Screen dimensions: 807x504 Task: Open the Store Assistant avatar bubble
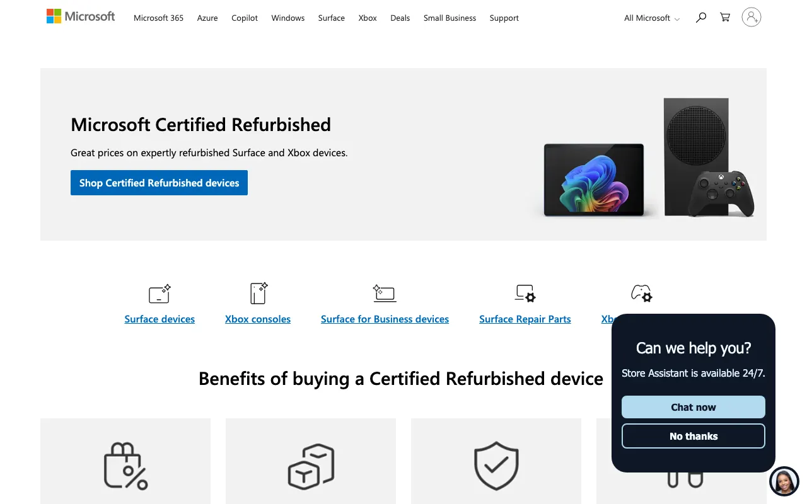784,482
